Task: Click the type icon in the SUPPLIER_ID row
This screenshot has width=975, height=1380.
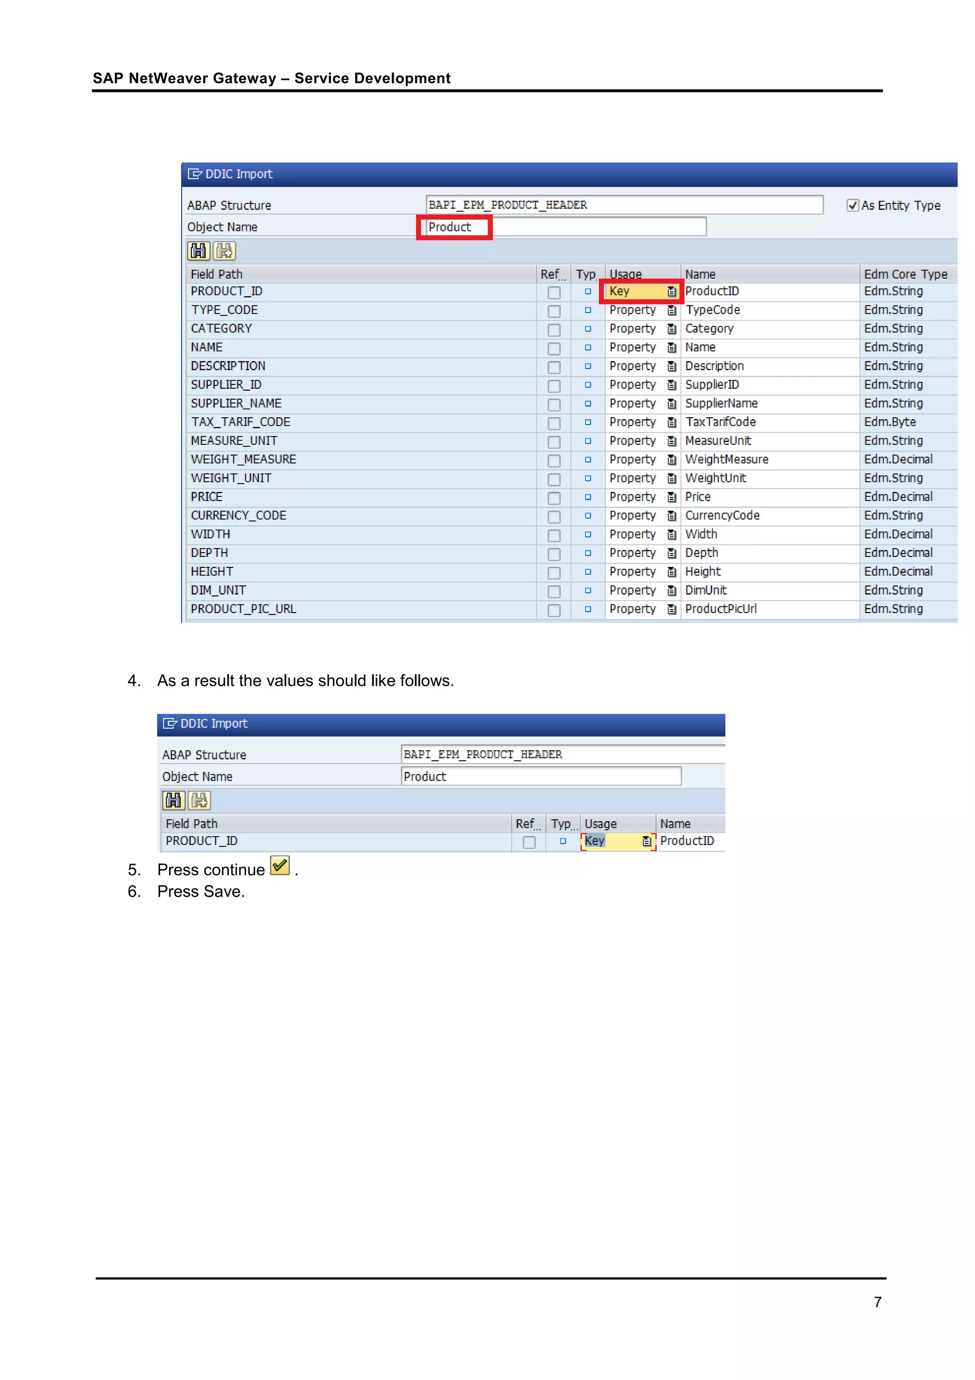Action: click(587, 385)
